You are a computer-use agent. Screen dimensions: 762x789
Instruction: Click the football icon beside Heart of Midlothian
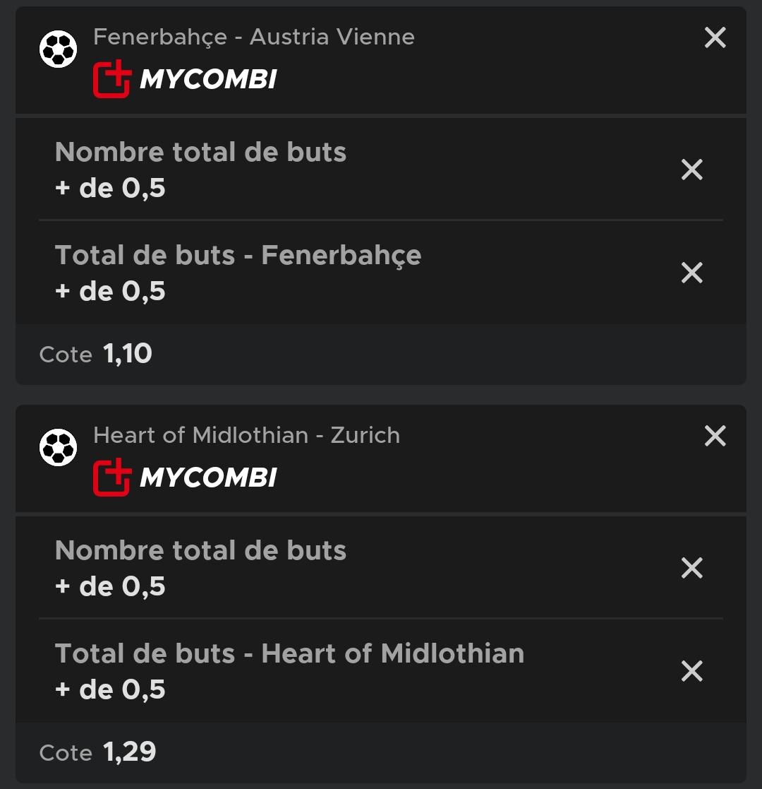pyautogui.click(x=59, y=447)
